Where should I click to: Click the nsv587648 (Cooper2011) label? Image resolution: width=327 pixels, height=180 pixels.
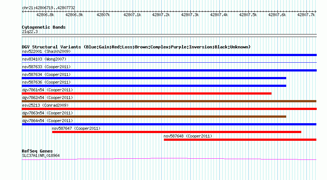tap(188, 136)
